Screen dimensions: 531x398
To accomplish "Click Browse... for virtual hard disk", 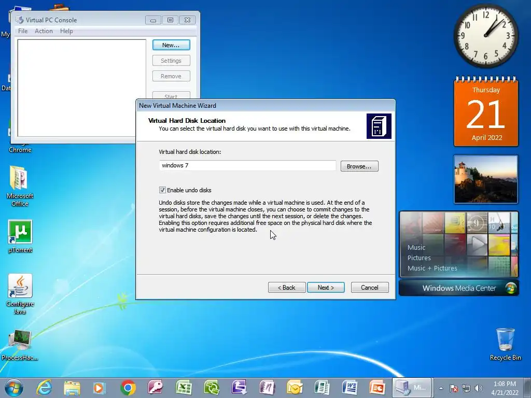I will 359,166.
